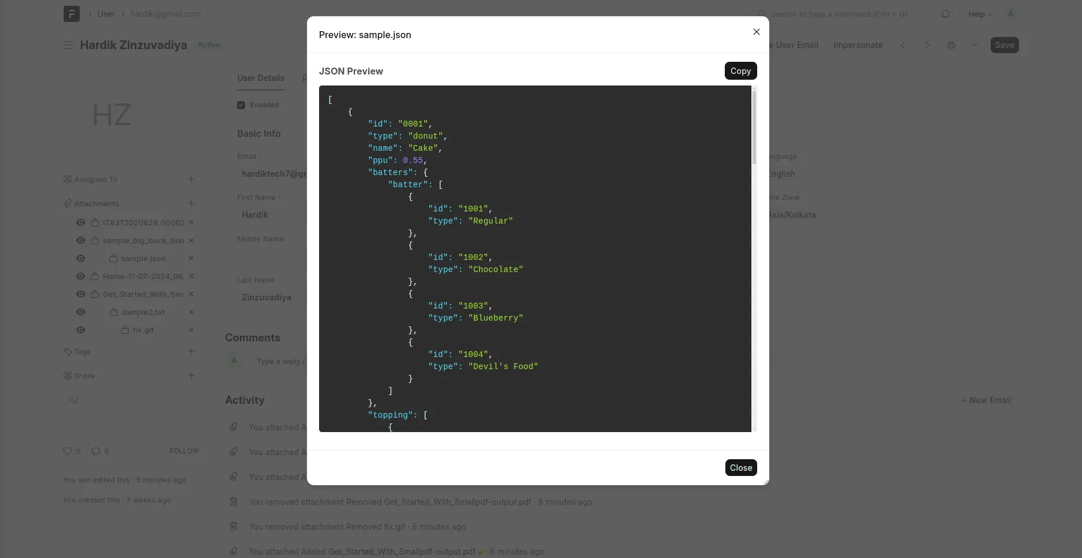Image resolution: width=1082 pixels, height=558 pixels.
Task: Copy the JSON preview content
Action: [740, 71]
